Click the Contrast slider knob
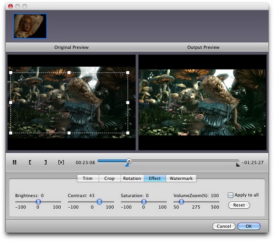 99,202
